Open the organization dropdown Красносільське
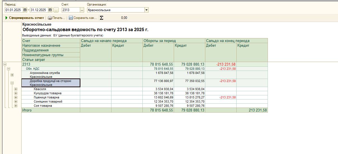Viewport: 338px width, 154px height. click(x=146, y=10)
